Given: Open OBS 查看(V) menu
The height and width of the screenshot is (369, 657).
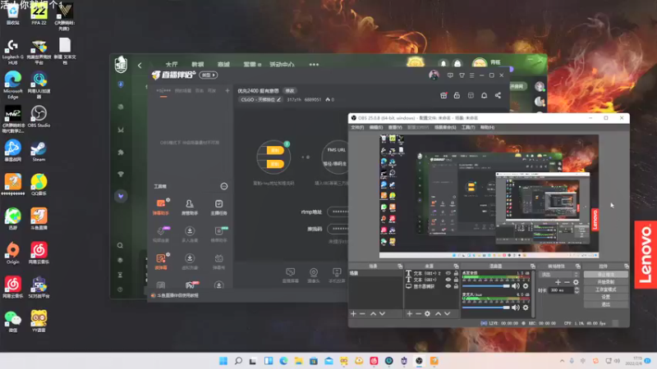Looking at the screenshot, I should (395, 127).
